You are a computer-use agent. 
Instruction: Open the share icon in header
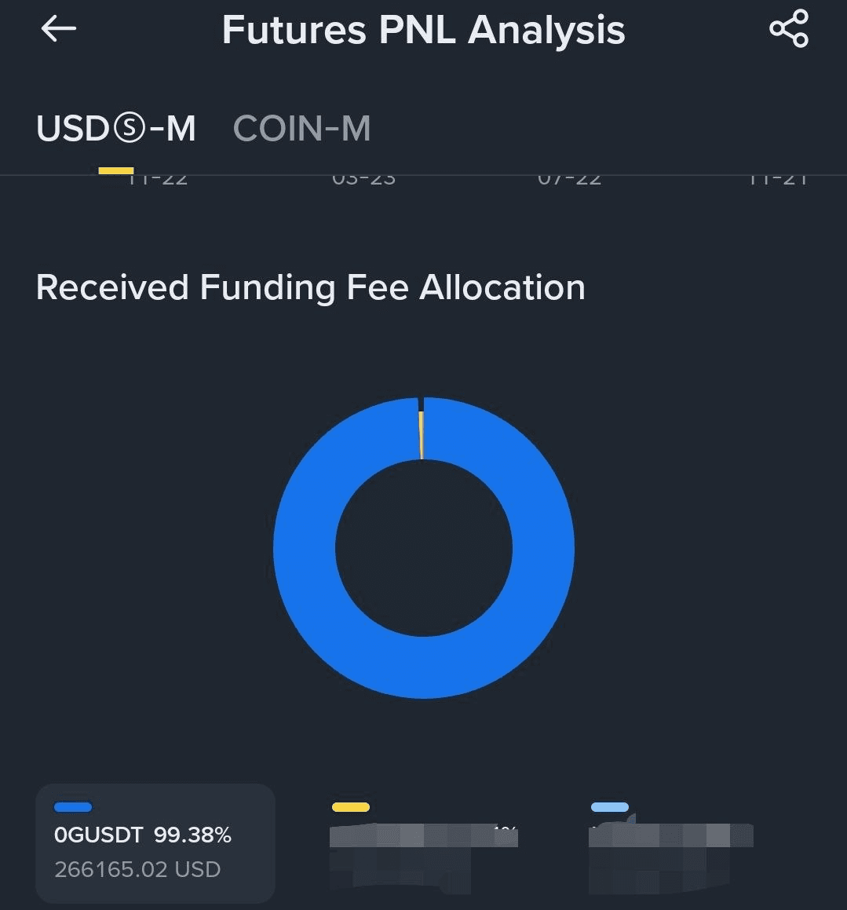click(788, 29)
